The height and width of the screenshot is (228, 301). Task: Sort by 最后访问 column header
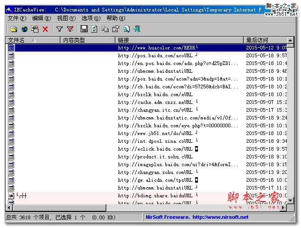click(265, 40)
